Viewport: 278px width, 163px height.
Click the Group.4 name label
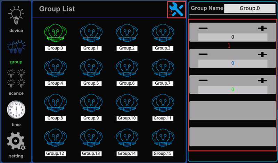point(55,83)
